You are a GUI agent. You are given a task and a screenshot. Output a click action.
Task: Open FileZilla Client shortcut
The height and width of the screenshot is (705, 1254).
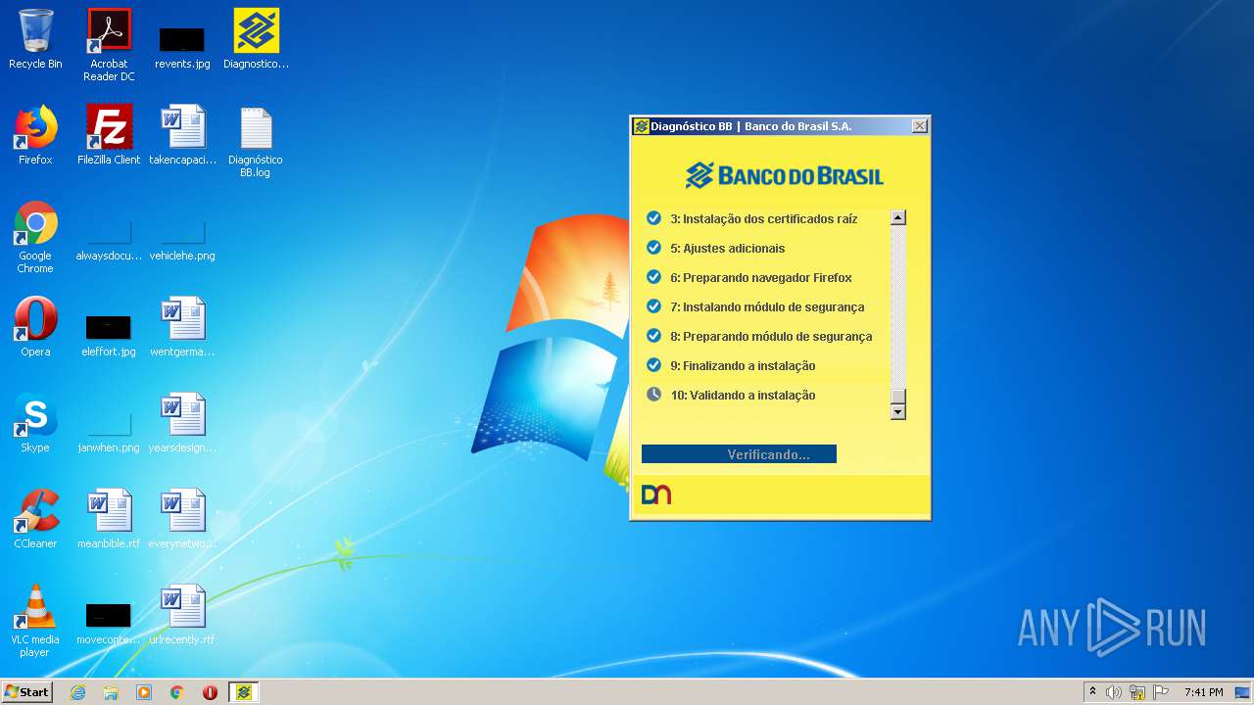click(109, 135)
